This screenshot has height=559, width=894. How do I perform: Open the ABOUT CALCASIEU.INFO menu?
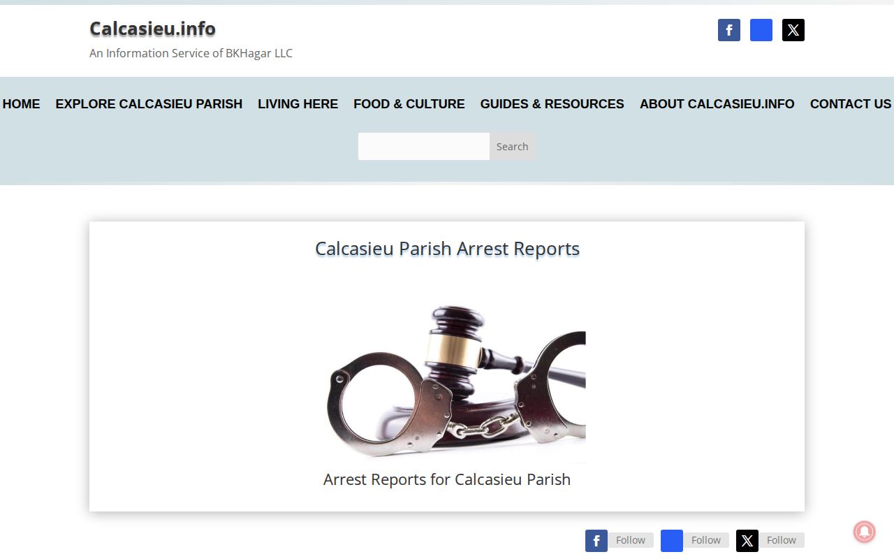click(x=717, y=104)
